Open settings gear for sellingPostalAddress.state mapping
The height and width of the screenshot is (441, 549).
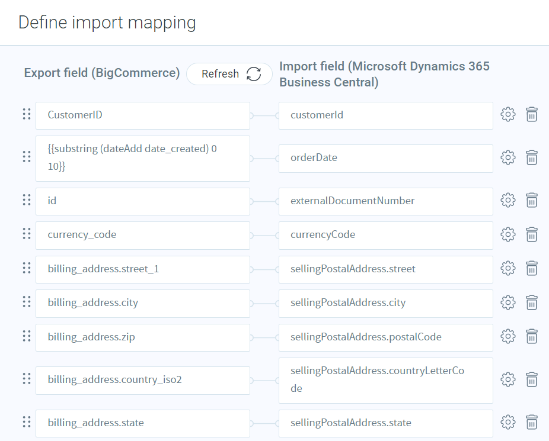pos(508,422)
